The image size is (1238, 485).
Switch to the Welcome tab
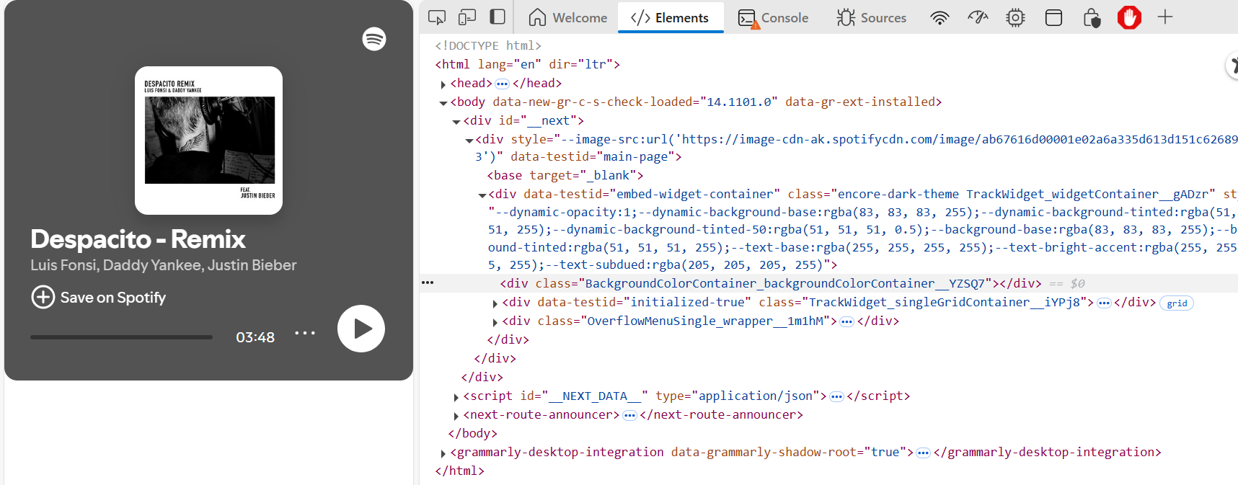point(568,17)
